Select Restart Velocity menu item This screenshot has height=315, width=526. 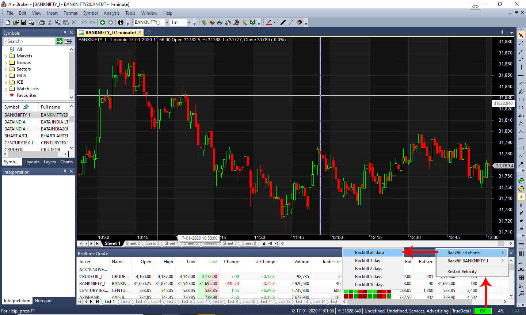coord(472,272)
